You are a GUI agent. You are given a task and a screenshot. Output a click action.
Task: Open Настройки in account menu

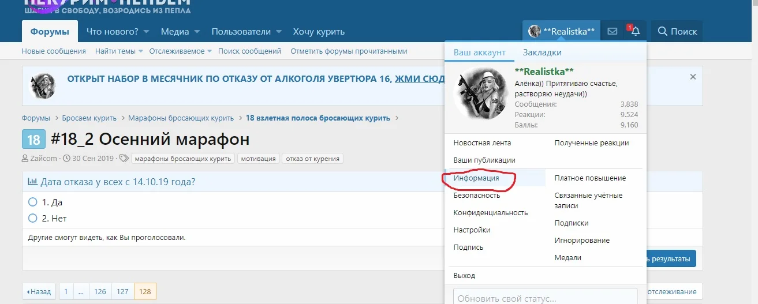(472, 230)
